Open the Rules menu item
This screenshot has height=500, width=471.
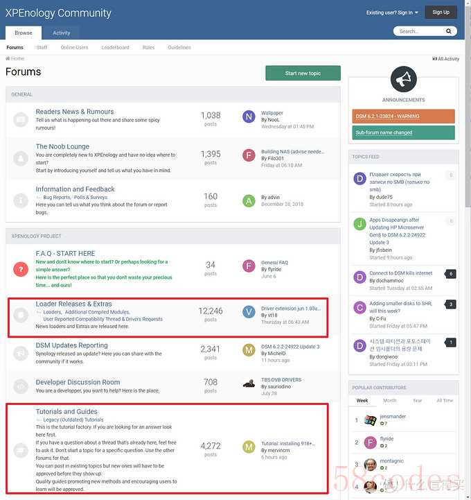coord(148,48)
